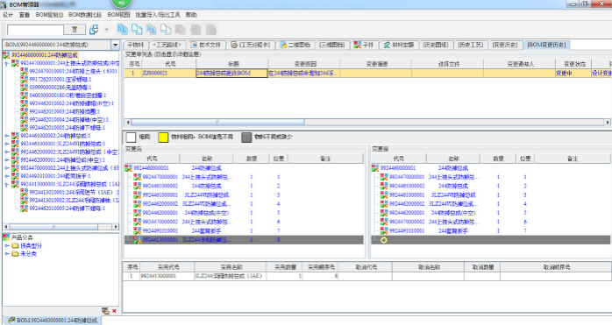Viewport: 612px width, 325px height.
Task: Expand the 未分类 folder in product categories
Action: pos(7,254)
